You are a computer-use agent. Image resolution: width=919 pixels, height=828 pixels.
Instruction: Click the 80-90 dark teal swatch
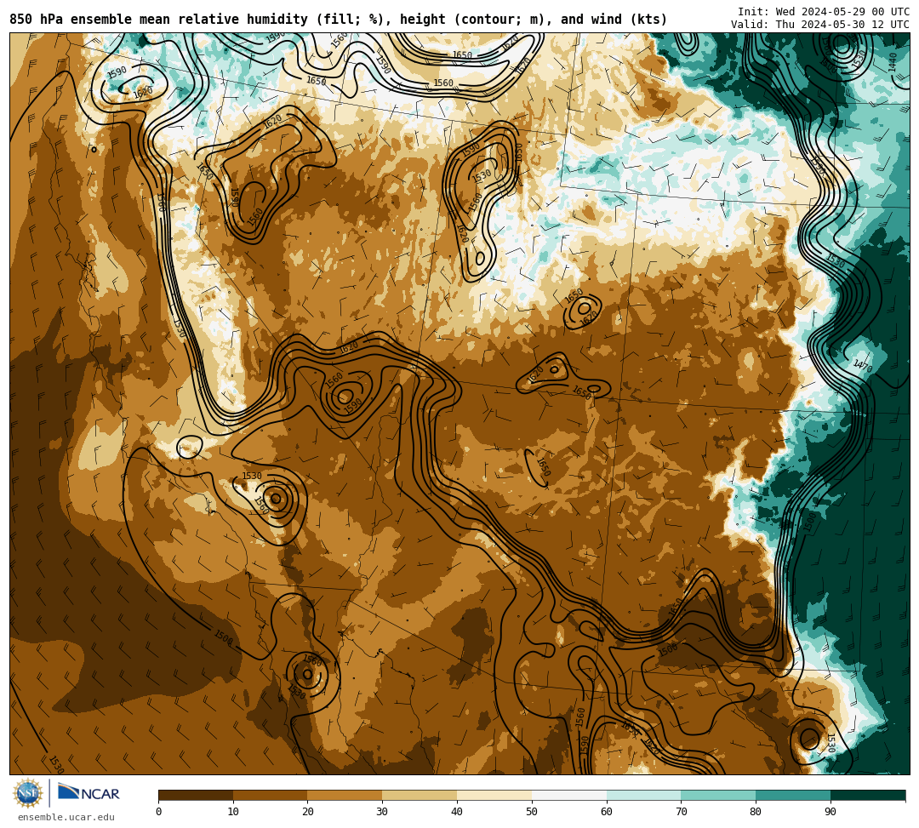coord(793,795)
